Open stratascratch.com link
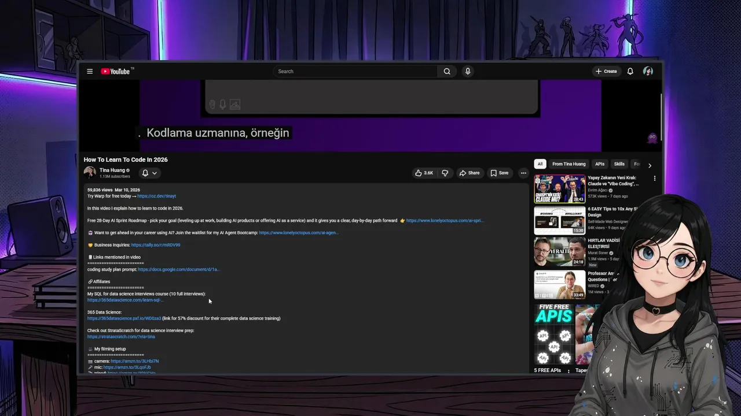 pos(121,337)
